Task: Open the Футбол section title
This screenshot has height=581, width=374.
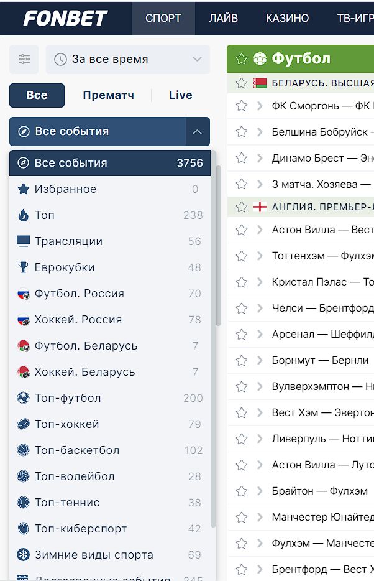Action: click(301, 58)
